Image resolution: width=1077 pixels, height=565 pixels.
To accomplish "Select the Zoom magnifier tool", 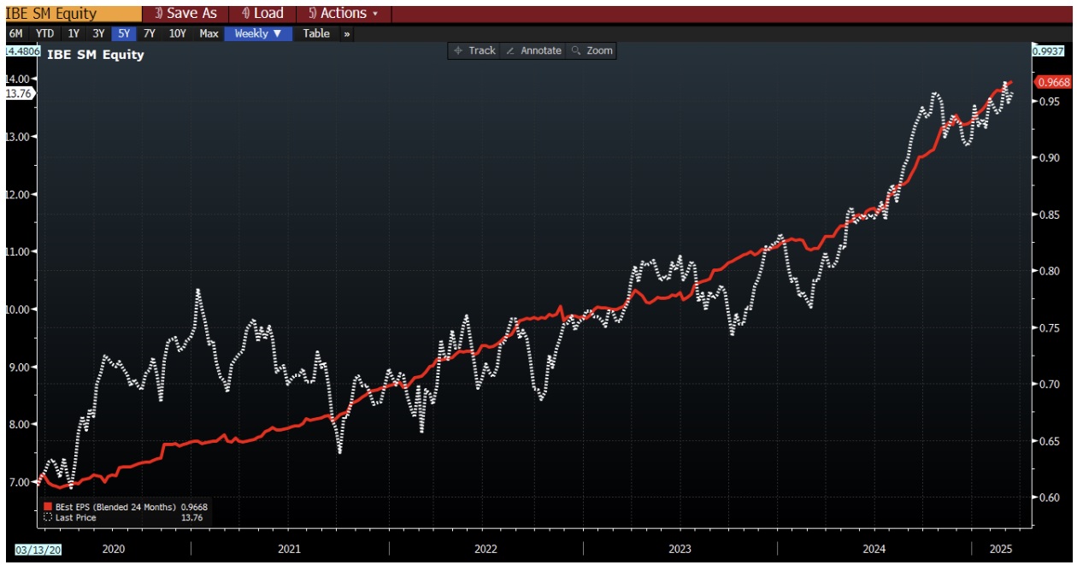I will tap(591, 50).
